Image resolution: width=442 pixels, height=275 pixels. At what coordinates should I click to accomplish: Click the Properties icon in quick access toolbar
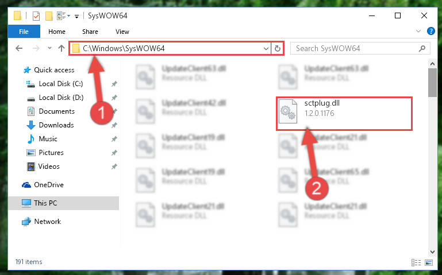click(x=36, y=16)
